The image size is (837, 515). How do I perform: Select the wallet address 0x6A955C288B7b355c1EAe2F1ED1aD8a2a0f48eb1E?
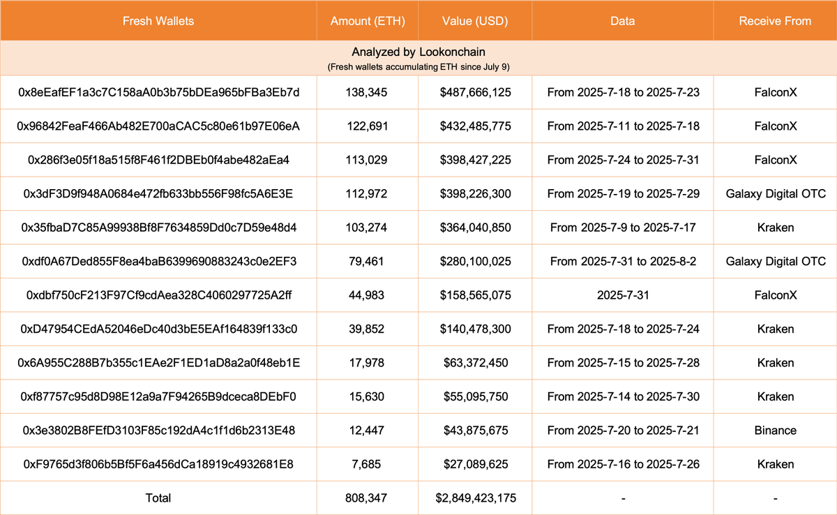[158, 363]
